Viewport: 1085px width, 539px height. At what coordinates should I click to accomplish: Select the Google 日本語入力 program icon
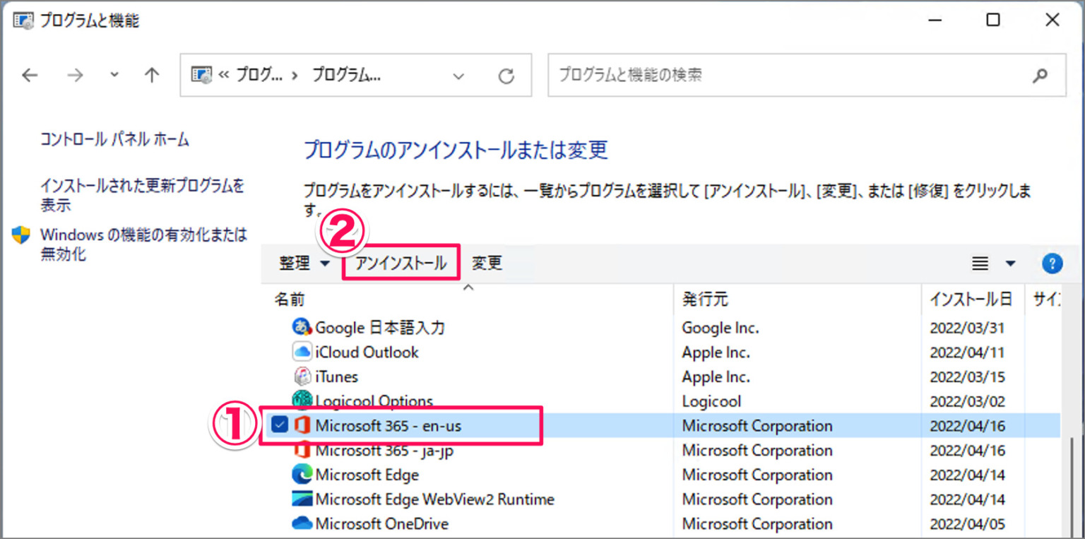click(x=300, y=327)
